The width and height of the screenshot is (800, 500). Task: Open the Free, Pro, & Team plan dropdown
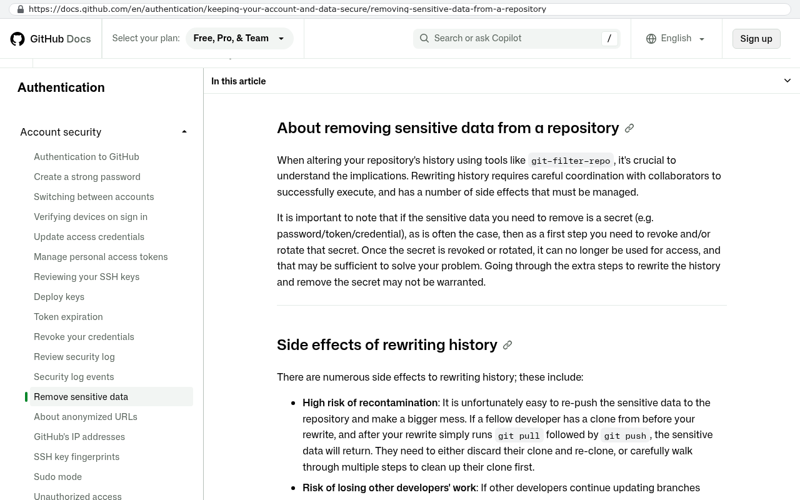pyautogui.click(x=239, y=38)
